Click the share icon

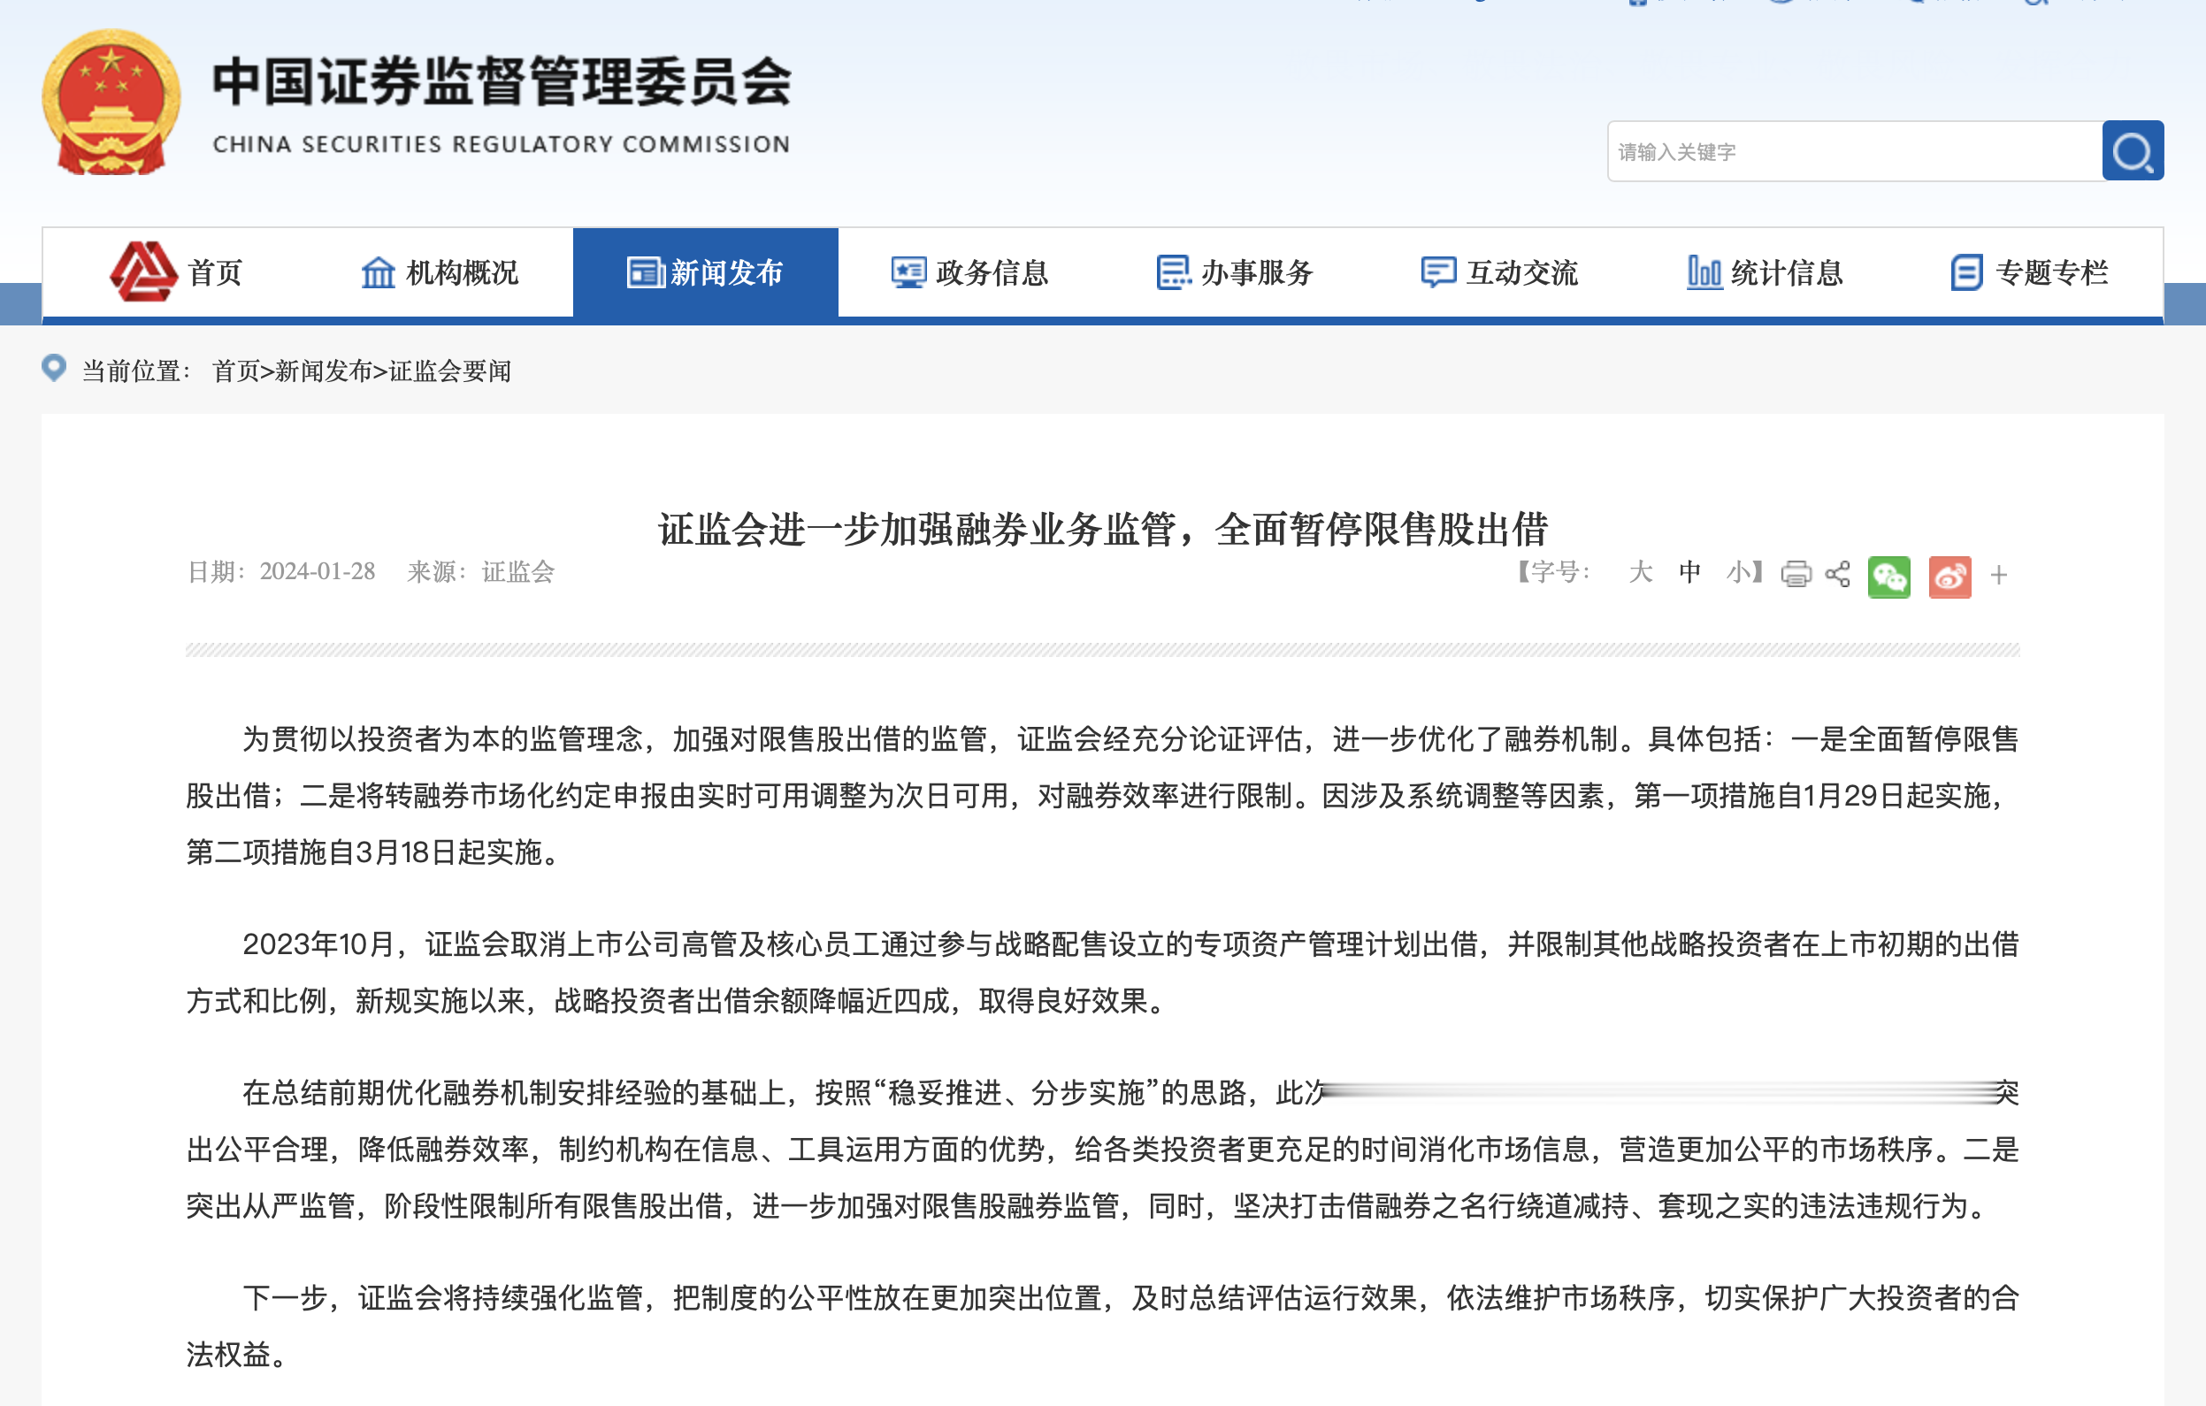point(1837,576)
